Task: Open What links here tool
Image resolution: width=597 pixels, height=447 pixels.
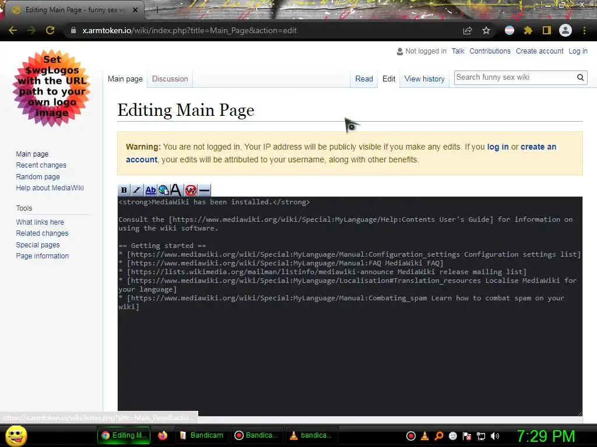Action: (40, 222)
